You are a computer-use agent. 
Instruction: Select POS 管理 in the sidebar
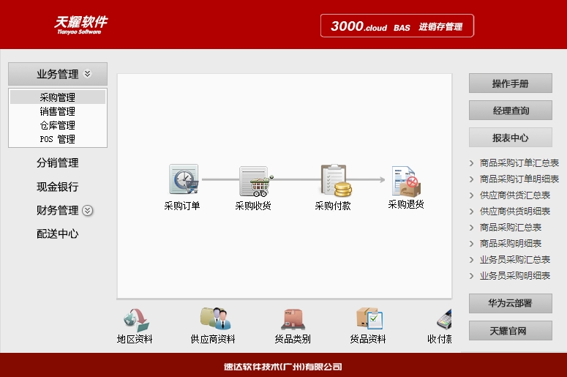(58, 139)
